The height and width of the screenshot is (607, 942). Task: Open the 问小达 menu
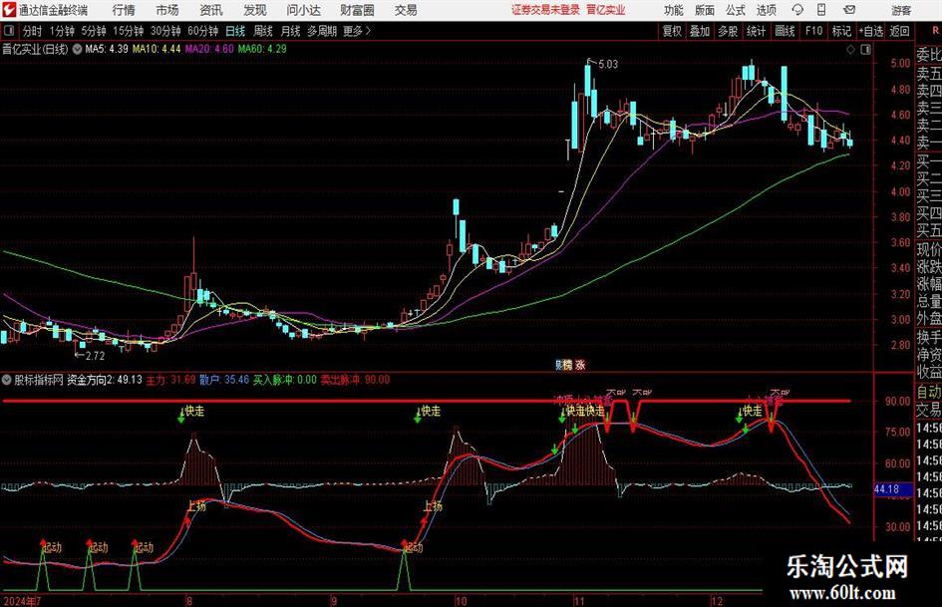point(303,10)
